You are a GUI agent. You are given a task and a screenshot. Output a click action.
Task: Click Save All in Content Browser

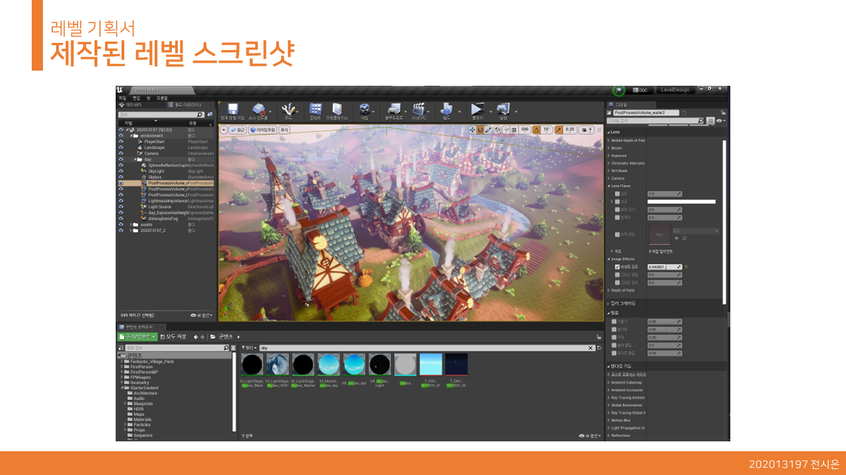(173, 336)
